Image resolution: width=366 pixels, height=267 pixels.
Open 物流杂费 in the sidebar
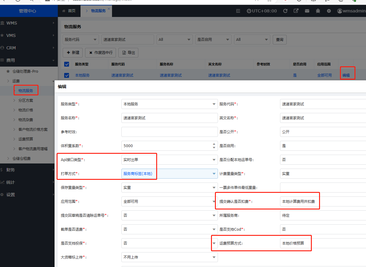pyautogui.click(x=26, y=120)
